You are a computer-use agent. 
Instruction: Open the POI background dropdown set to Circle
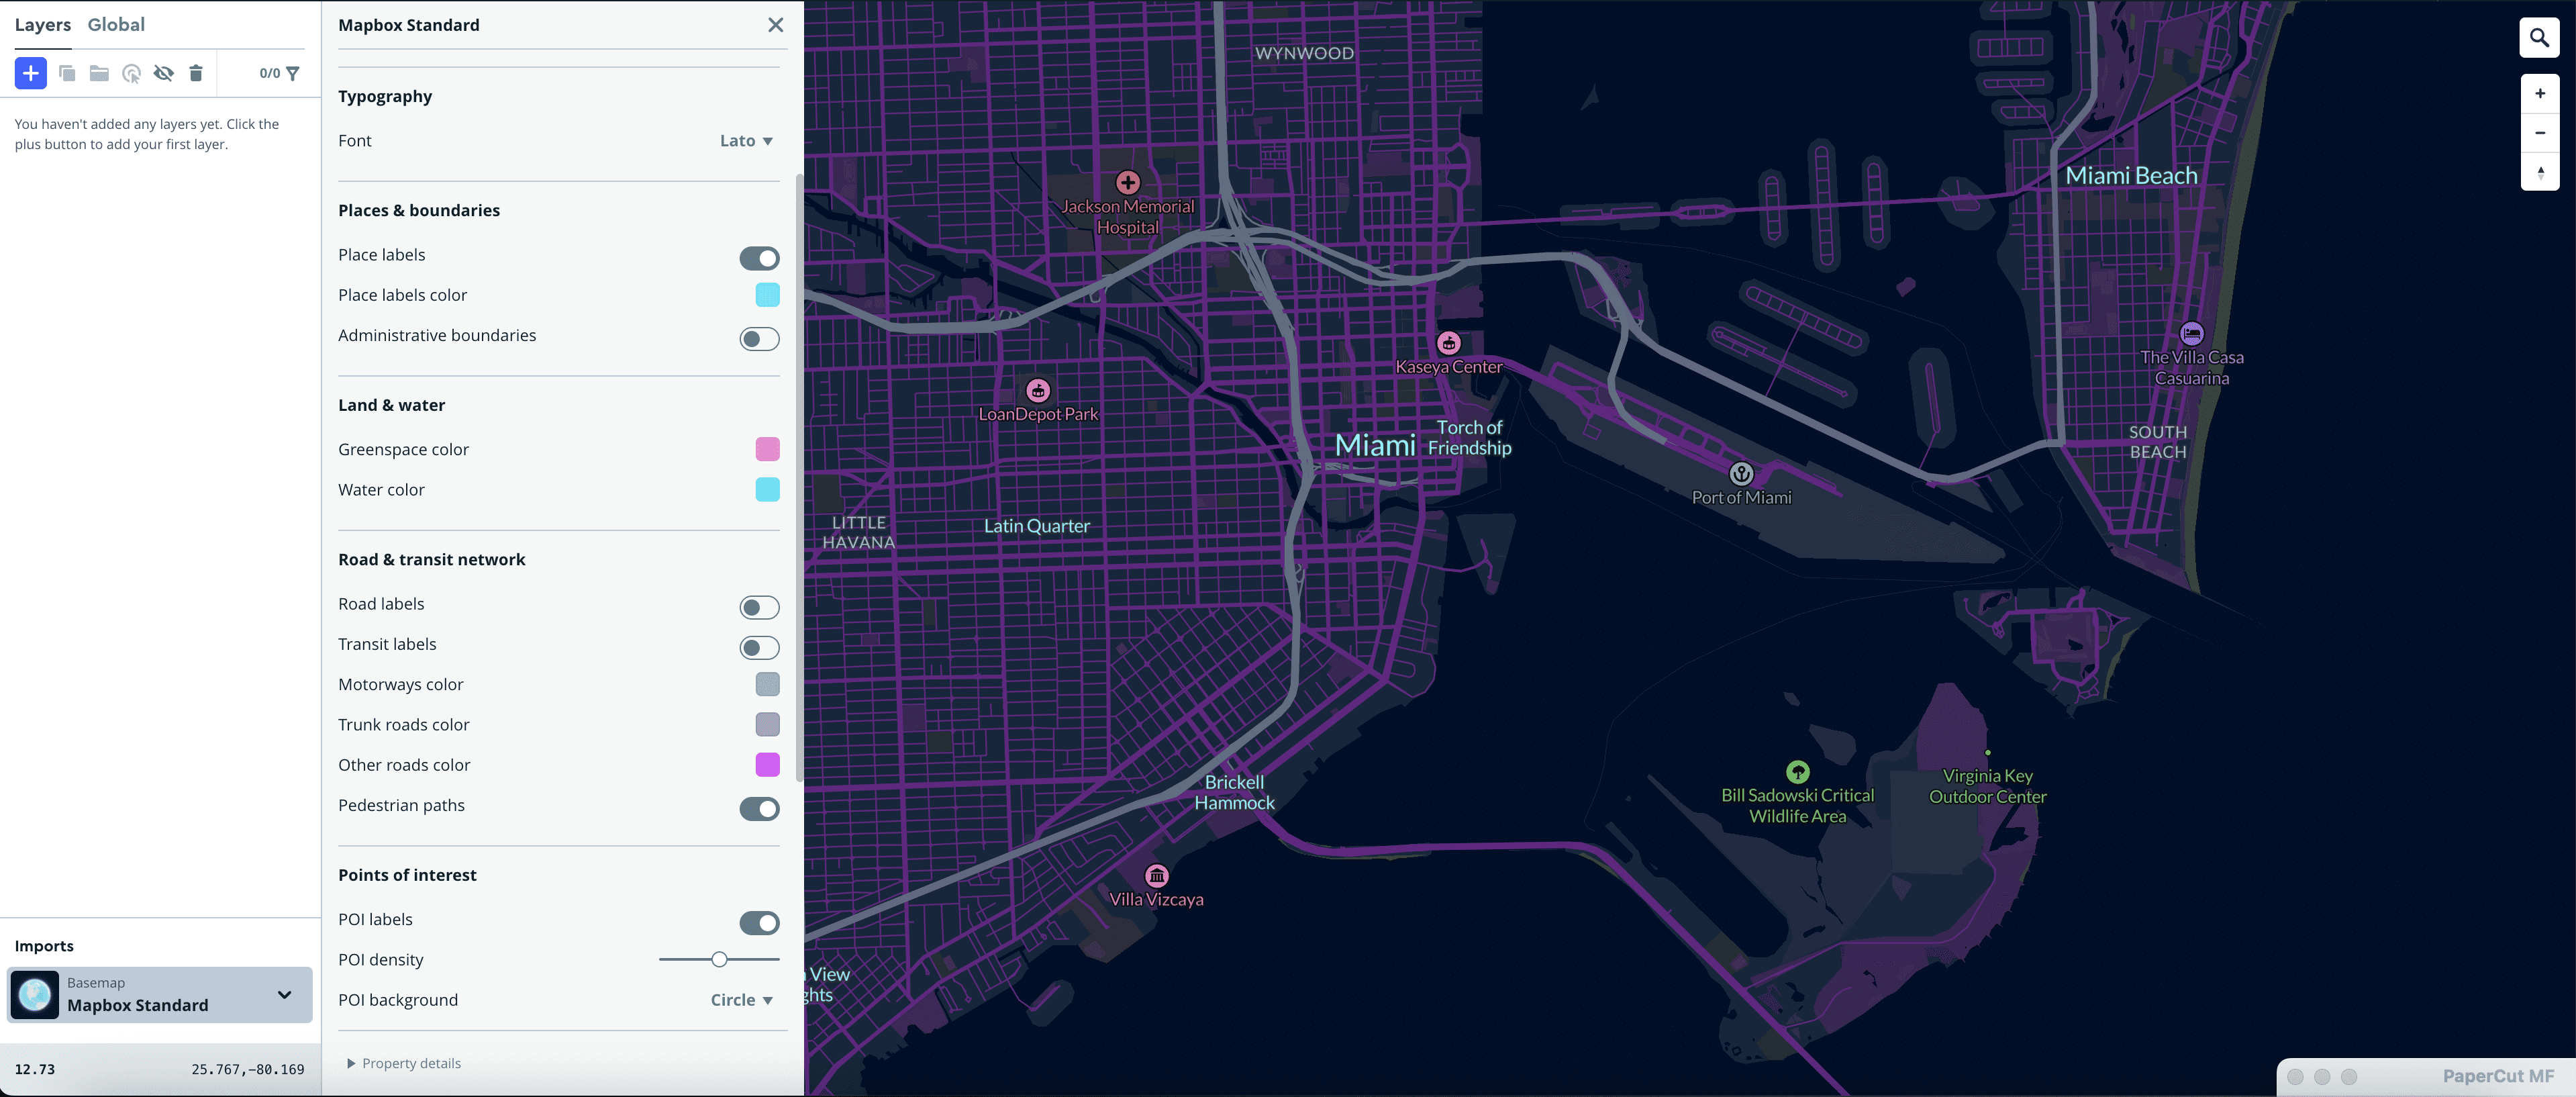click(740, 999)
